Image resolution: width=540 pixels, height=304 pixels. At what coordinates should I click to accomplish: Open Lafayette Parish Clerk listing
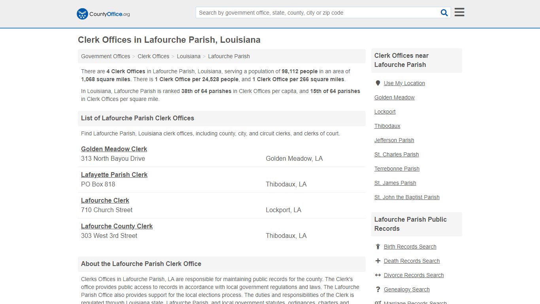pyautogui.click(x=114, y=175)
